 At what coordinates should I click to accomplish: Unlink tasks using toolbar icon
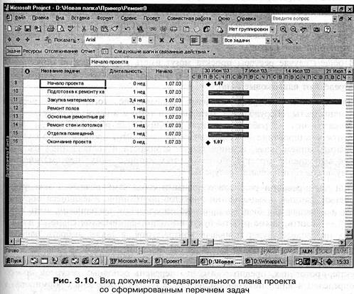pos(163,29)
